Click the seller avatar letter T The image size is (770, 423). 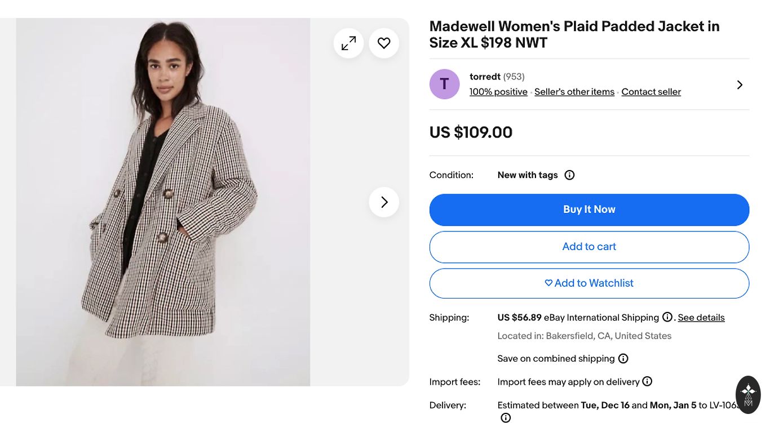444,84
